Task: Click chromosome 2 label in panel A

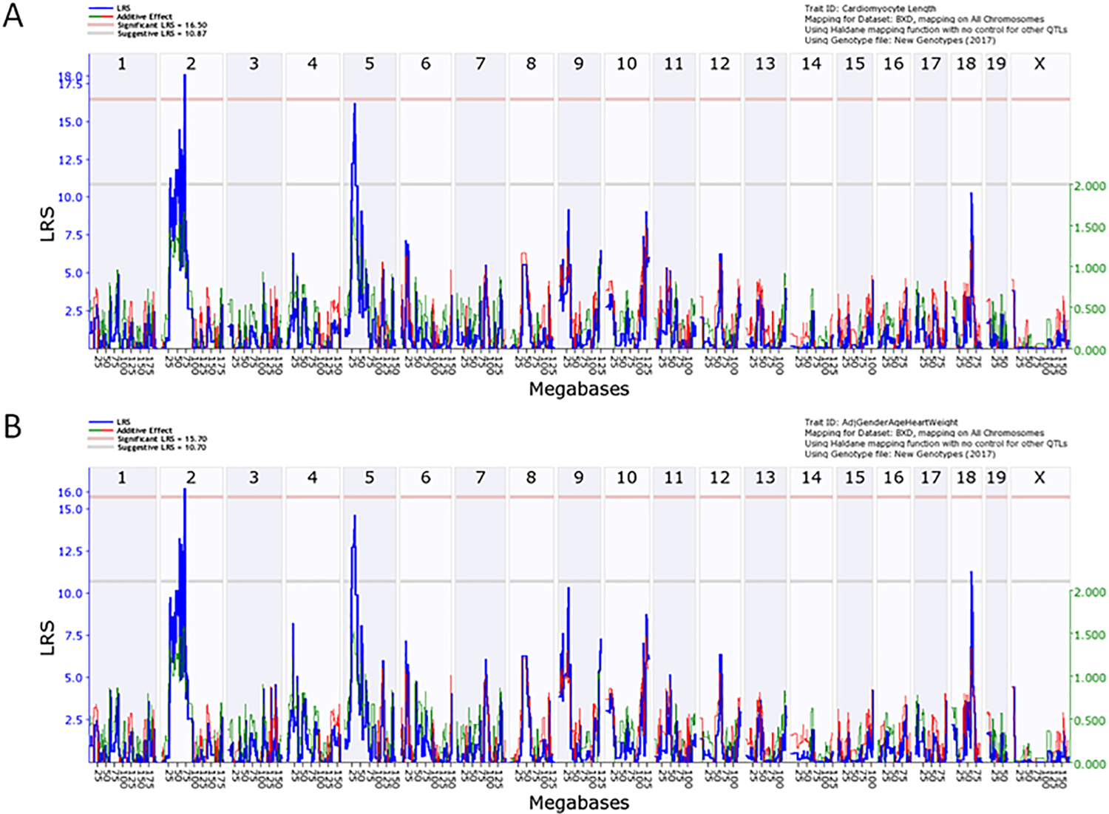Action: click(191, 64)
